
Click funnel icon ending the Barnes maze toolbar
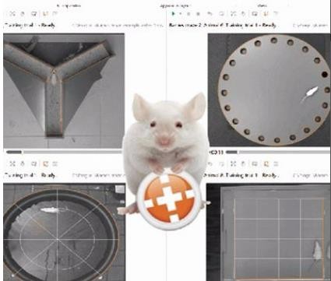coord(276,13)
